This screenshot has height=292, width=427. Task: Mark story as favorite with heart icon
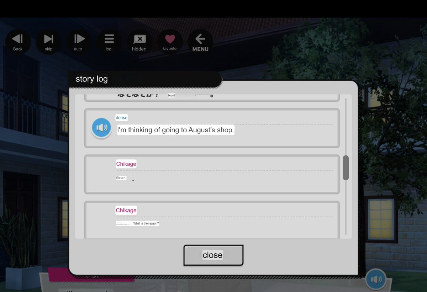click(170, 42)
